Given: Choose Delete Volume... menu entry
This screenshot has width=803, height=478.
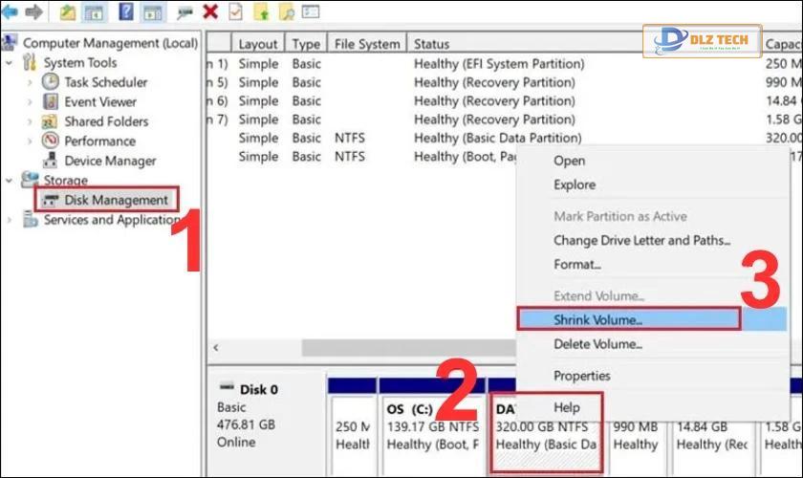Looking at the screenshot, I should [x=597, y=344].
